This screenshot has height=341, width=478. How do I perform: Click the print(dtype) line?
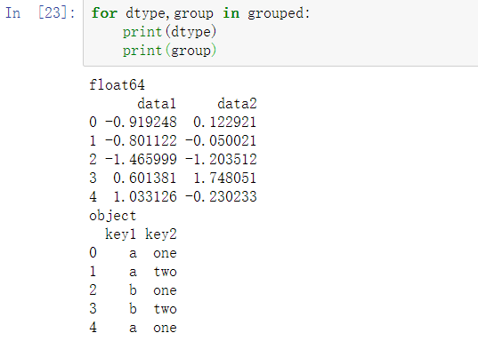(x=169, y=32)
